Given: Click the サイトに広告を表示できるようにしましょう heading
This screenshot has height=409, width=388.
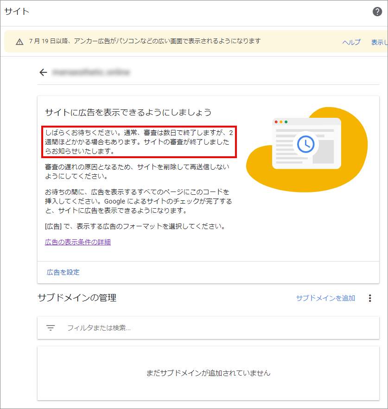Looking at the screenshot, I should (128, 112).
